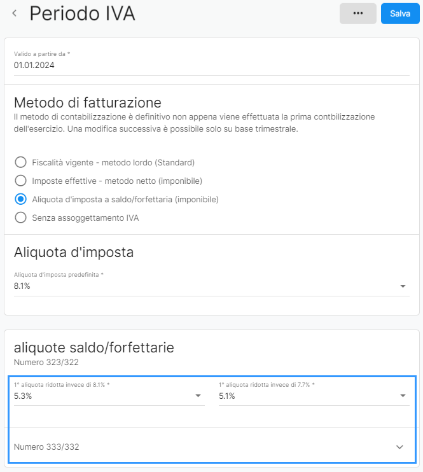Click the selected Aliquota a saldo/forfettaria radio circle
This screenshot has height=472, width=423.
pyautogui.click(x=20, y=199)
